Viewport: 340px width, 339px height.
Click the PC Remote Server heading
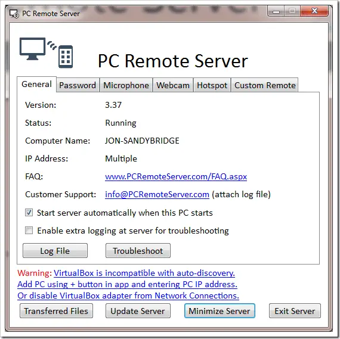[173, 61]
